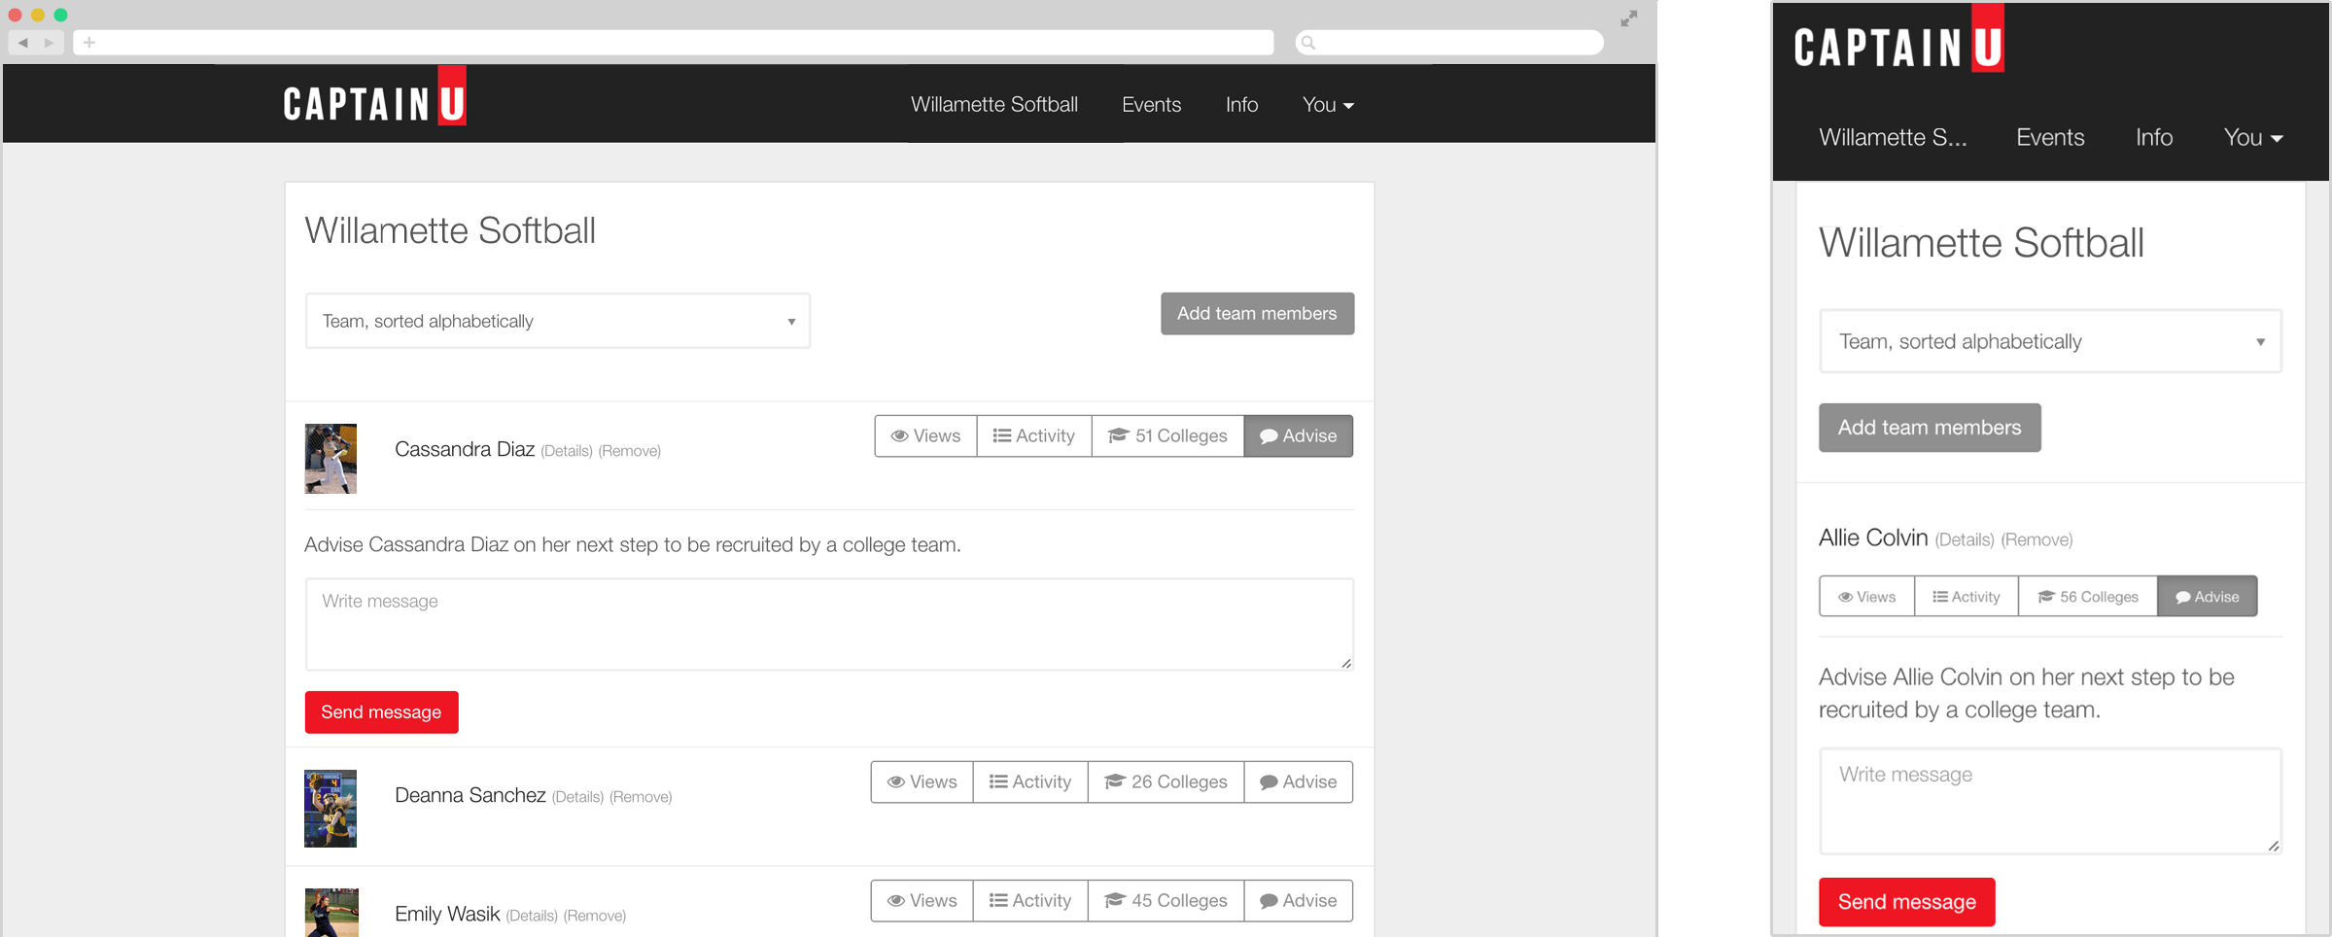Go forward with browser forward arrow
This screenshot has height=937, width=2332.
point(49,42)
